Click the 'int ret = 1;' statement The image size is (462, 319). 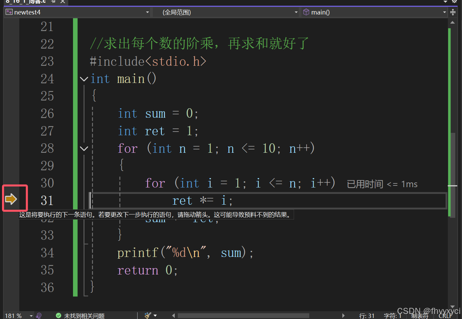click(x=158, y=131)
